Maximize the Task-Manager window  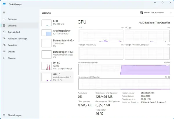[x=162, y=2]
